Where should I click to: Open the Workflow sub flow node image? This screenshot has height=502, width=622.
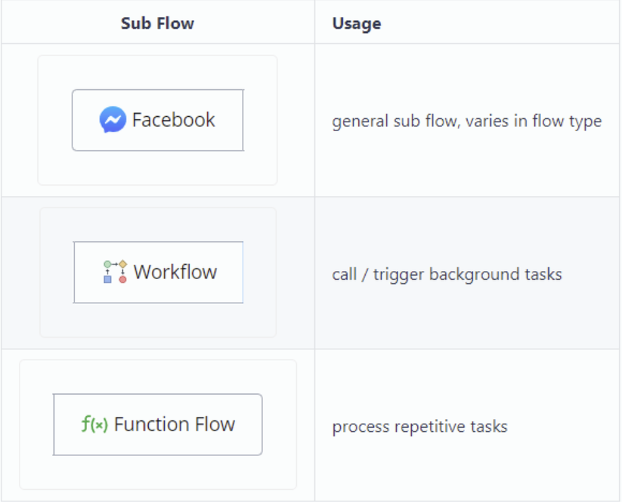(x=158, y=272)
